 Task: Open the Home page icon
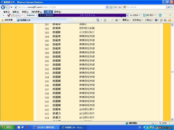pyautogui.click(x=98, y=20)
